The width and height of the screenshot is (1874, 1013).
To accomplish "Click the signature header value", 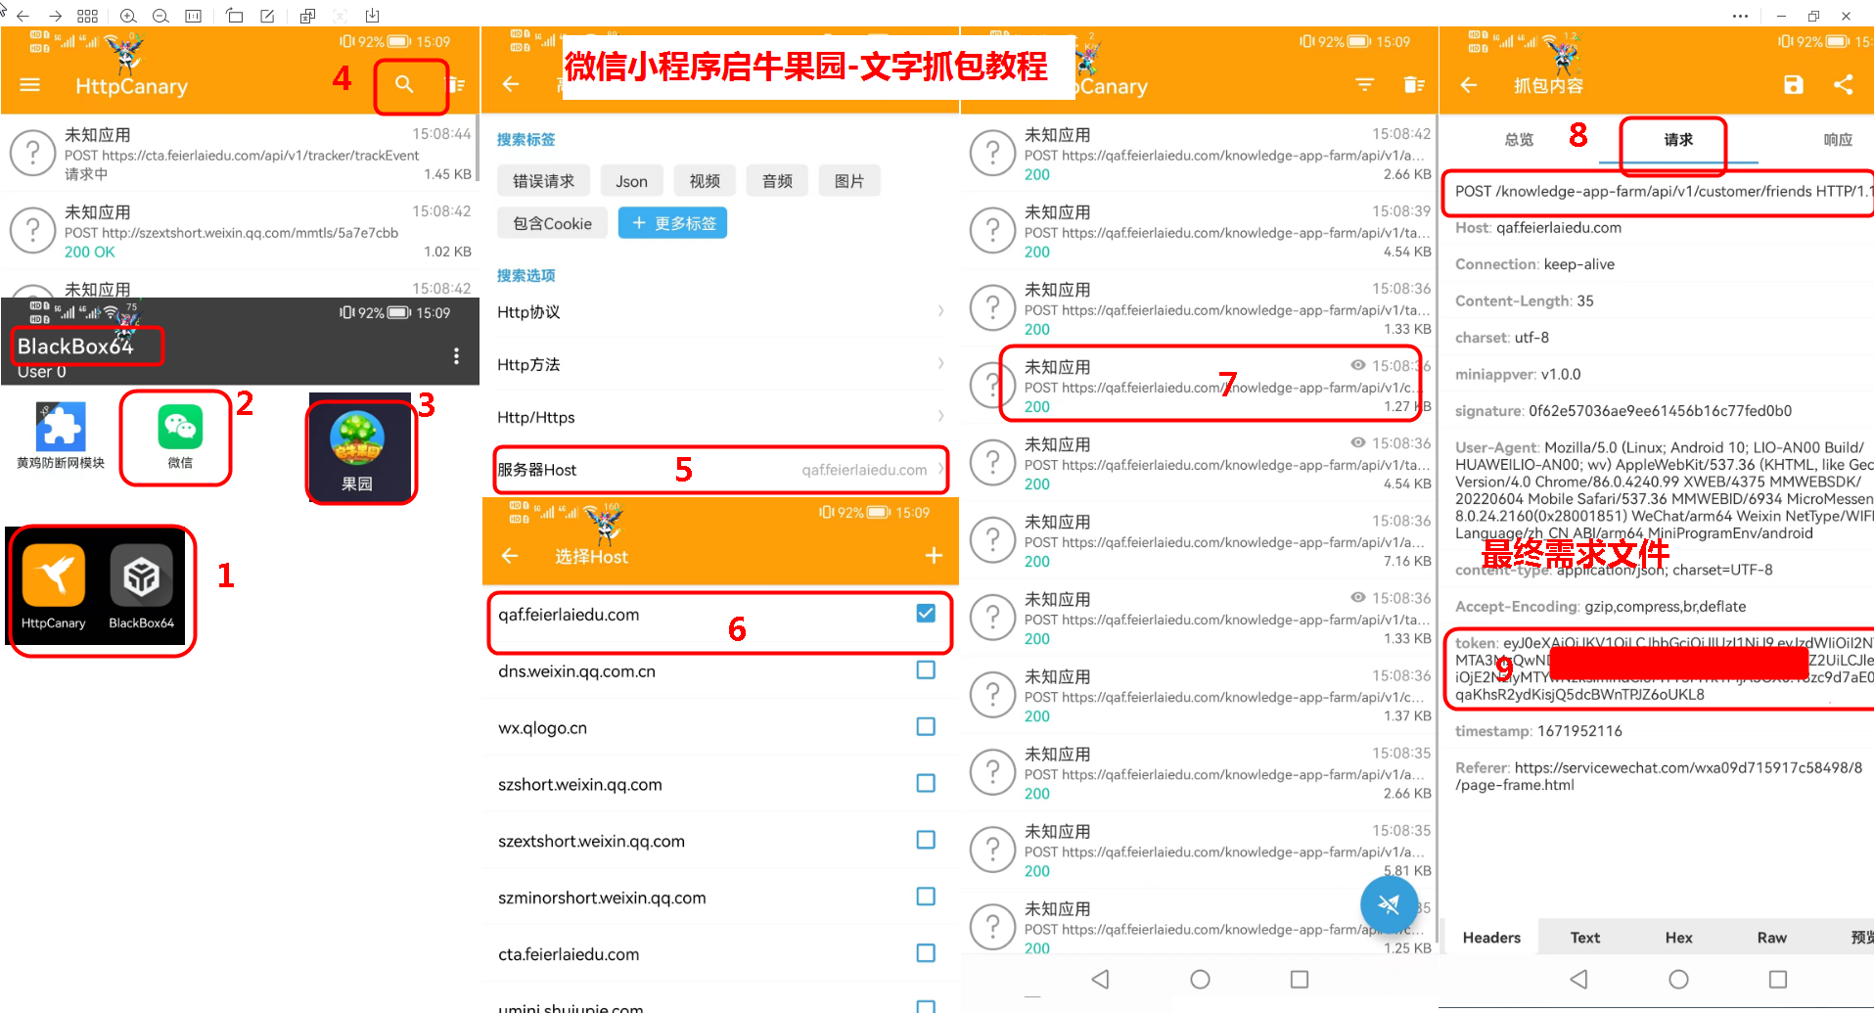I will 1660,411.
